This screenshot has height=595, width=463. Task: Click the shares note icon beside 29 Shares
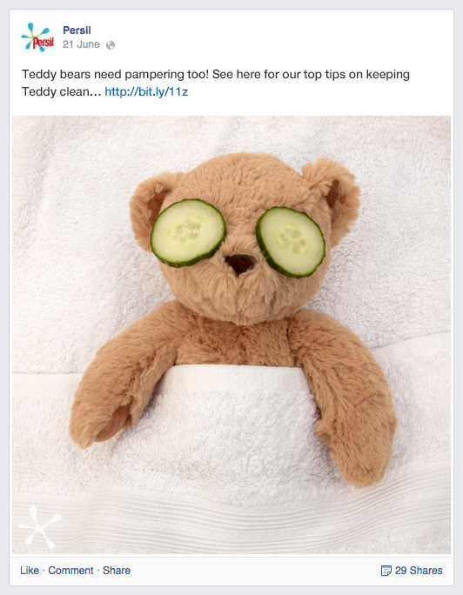tap(386, 571)
